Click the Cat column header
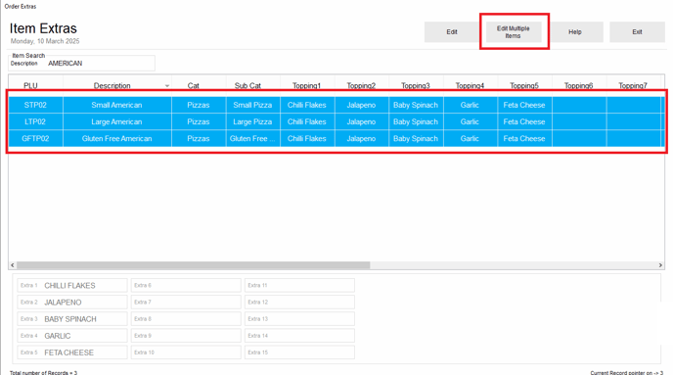The height and width of the screenshot is (375, 673). pyautogui.click(x=199, y=85)
